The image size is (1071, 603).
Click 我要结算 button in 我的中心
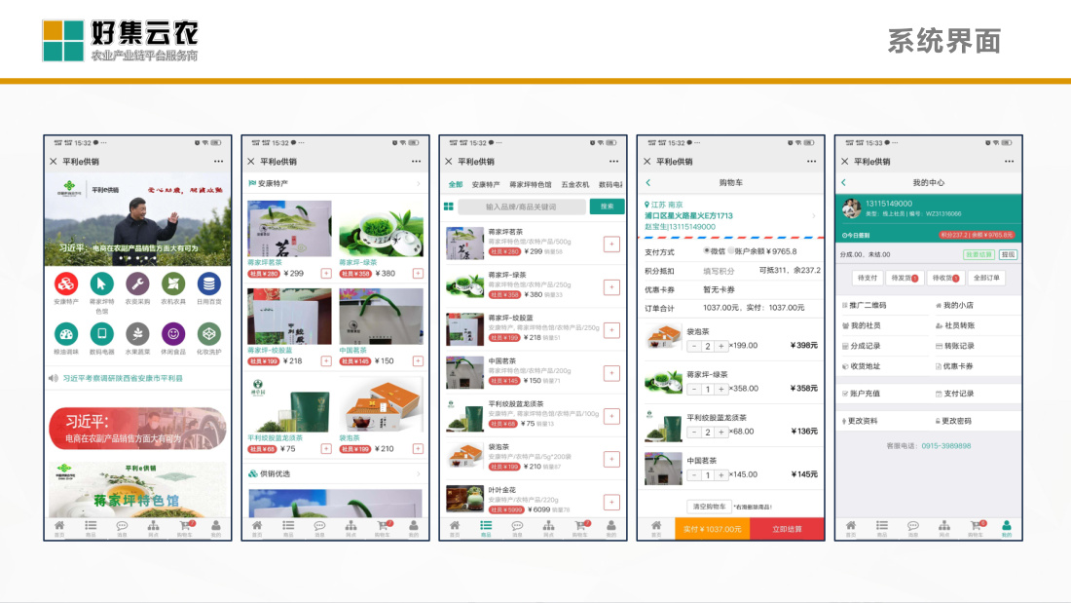point(979,254)
